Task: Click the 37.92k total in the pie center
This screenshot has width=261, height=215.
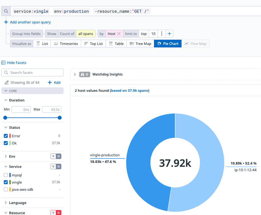Action: tap(175, 163)
